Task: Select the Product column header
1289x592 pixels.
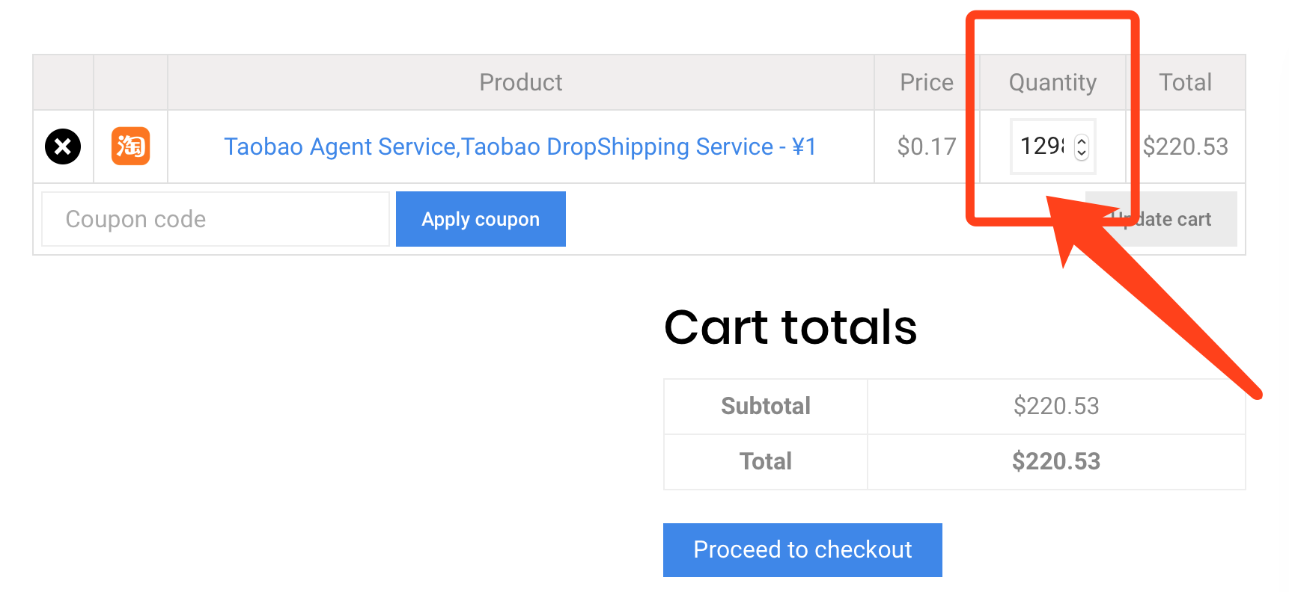Action: click(521, 82)
